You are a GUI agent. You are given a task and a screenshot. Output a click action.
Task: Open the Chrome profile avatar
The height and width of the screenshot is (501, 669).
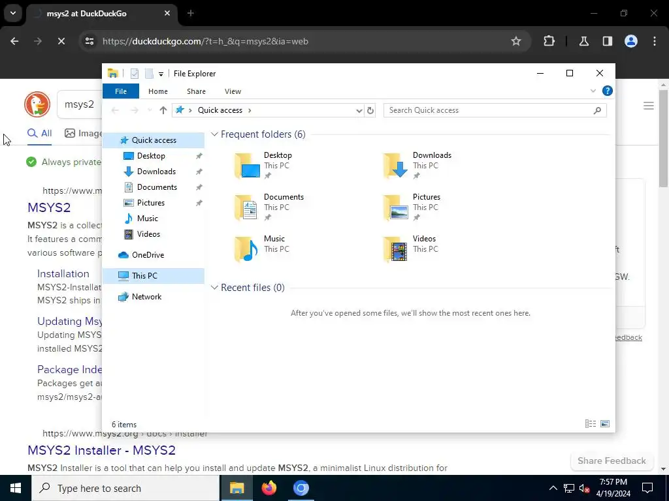click(x=631, y=41)
